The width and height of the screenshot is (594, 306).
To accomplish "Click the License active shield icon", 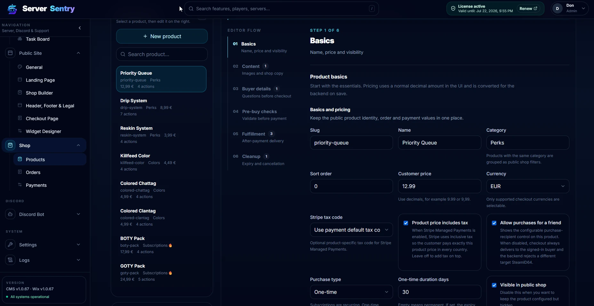I will [453, 9].
